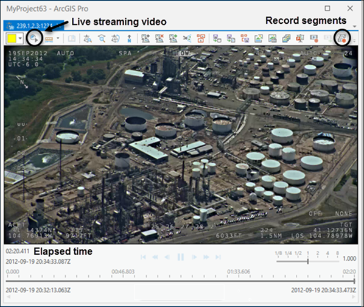Click the add-frame icon with plus sign

point(145,38)
